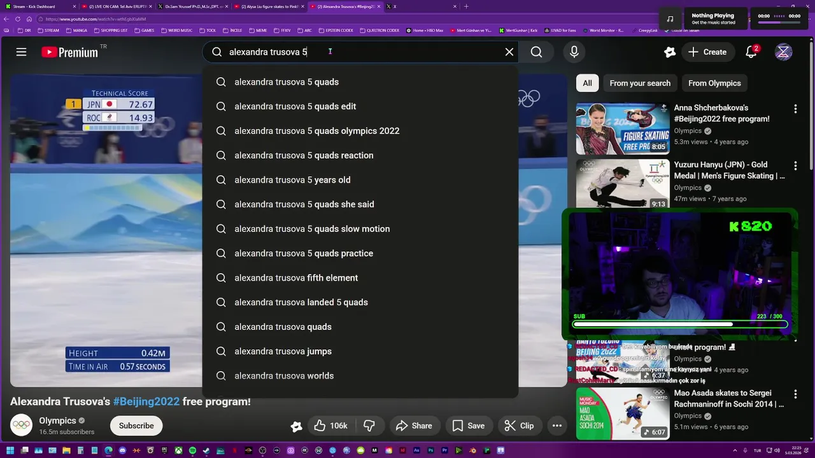Image resolution: width=815 pixels, height=458 pixels.
Task: Open the STREAM bookmarks folder
Action: pos(48,30)
